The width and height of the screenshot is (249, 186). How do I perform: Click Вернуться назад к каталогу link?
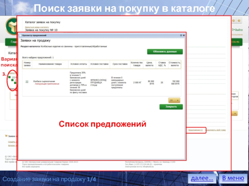point(37,27)
